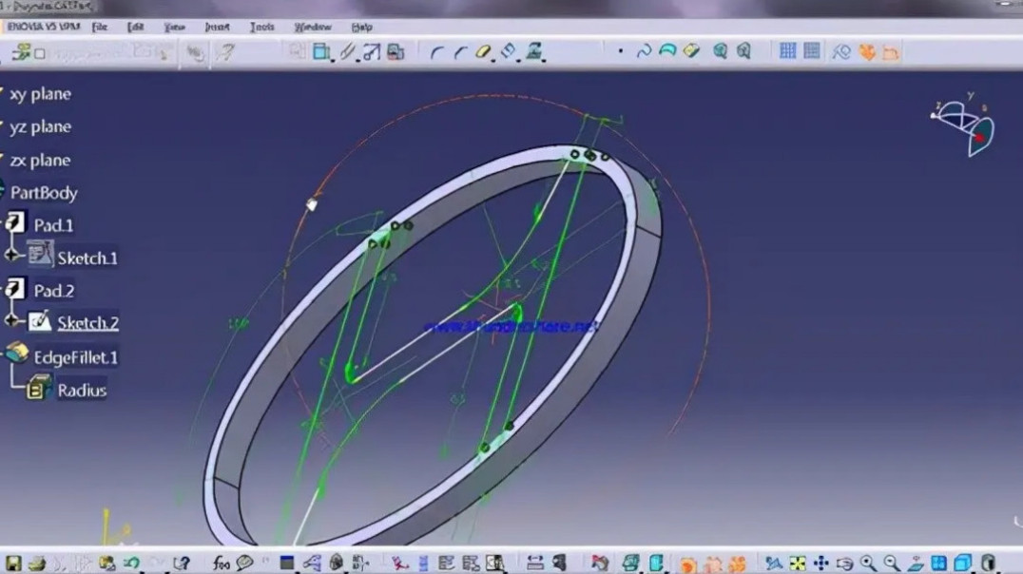Click the yellow eraser-shaped tool icon

click(483, 51)
